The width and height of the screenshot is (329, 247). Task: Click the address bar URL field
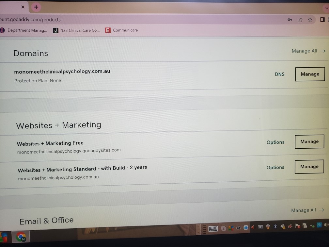(x=131, y=20)
